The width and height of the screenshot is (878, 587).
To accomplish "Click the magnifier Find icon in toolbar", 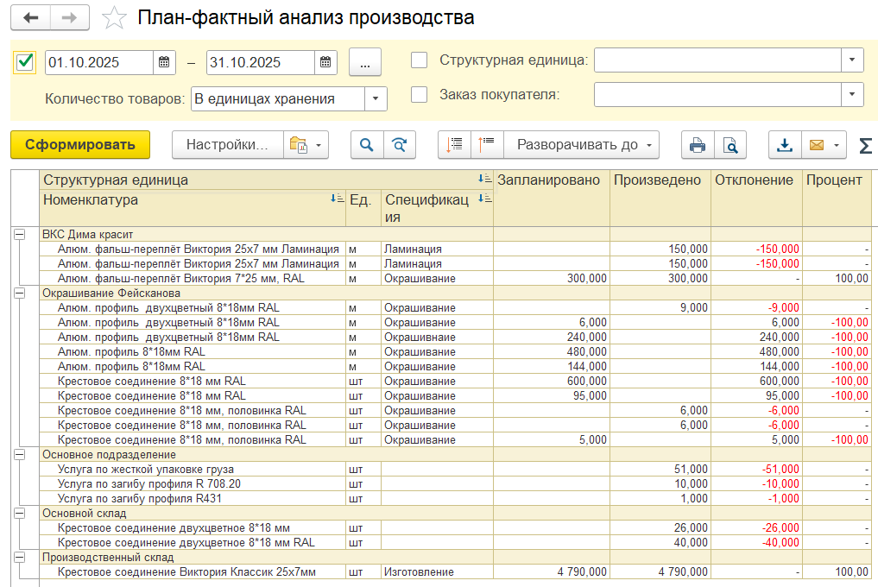I will (367, 145).
